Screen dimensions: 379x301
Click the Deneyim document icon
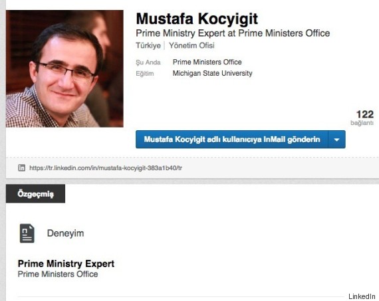[x=27, y=233]
